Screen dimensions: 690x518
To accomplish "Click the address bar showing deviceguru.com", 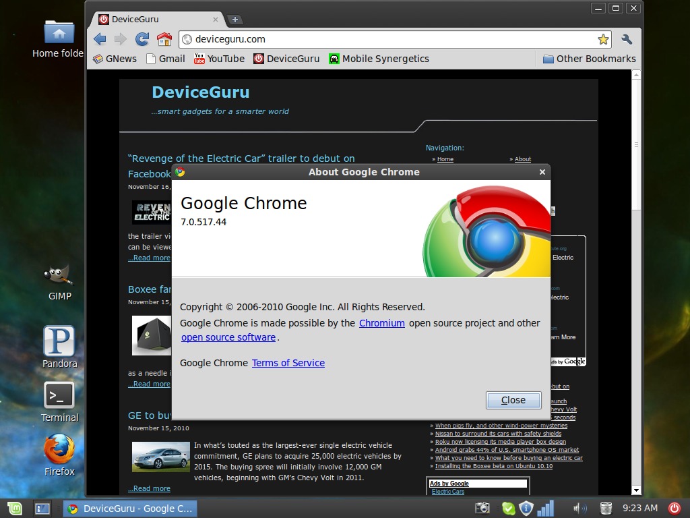I will (x=395, y=39).
